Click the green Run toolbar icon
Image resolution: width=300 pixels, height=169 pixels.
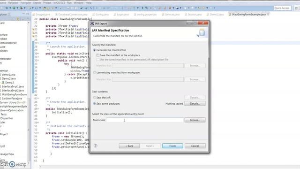click(x=14, y=8)
